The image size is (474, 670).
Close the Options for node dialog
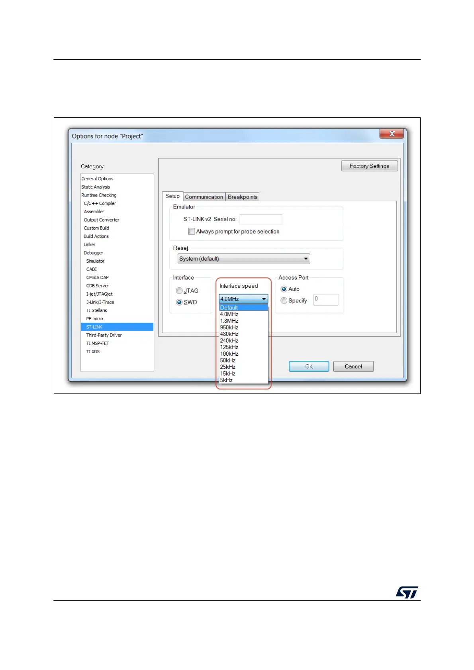pyautogui.click(x=392, y=134)
